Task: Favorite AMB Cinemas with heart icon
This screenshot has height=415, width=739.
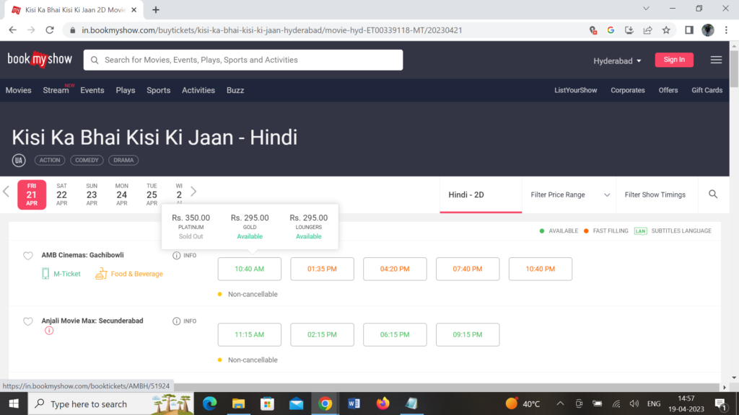Action: coord(28,256)
